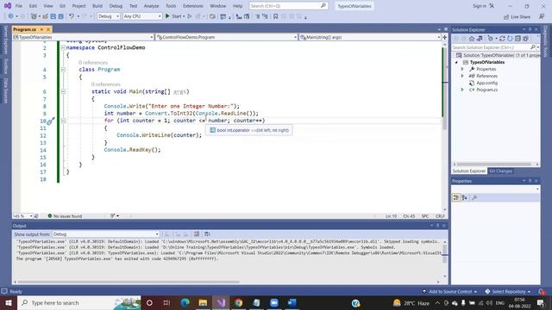
Task: Click the Visual Studio Search box
Action: tap(288, 6)
